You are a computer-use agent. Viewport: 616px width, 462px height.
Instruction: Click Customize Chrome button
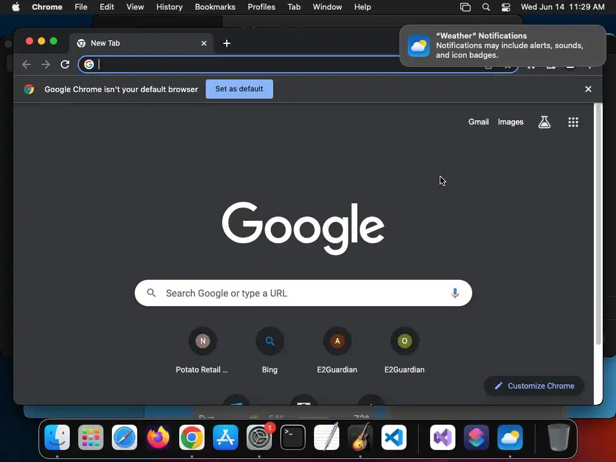point(534,386)
